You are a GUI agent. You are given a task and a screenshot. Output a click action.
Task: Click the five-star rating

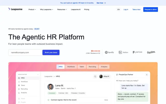click(x=96, y=51)
